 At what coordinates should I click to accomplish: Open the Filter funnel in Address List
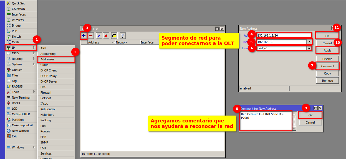point(122,36)
